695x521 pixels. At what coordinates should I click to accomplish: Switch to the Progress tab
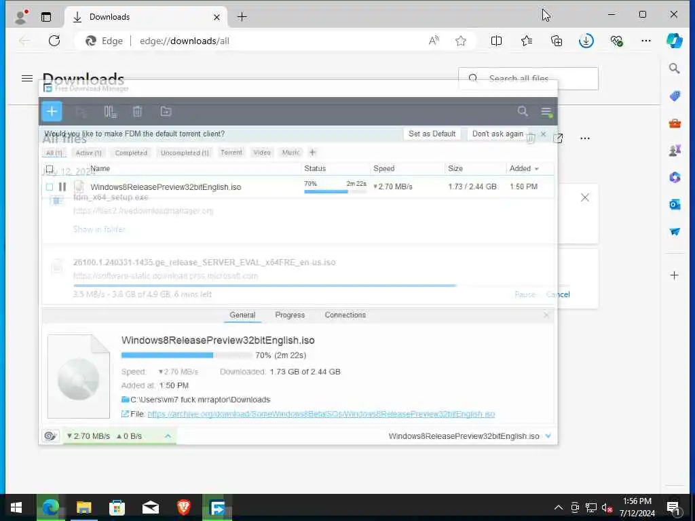click(290, 315)
